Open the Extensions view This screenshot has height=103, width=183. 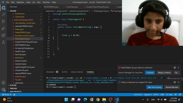coord(3,35)
